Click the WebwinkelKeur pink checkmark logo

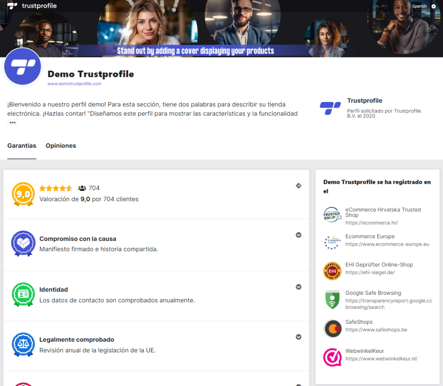[332, 357]
